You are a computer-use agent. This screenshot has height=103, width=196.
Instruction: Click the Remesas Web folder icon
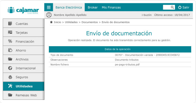click(10, 95)
